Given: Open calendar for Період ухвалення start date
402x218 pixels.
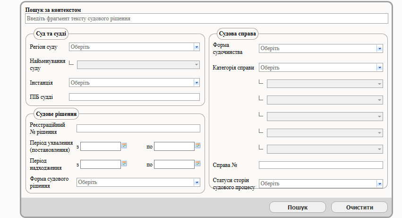Looking at the screenshot, I should click(x=124, y=146).
